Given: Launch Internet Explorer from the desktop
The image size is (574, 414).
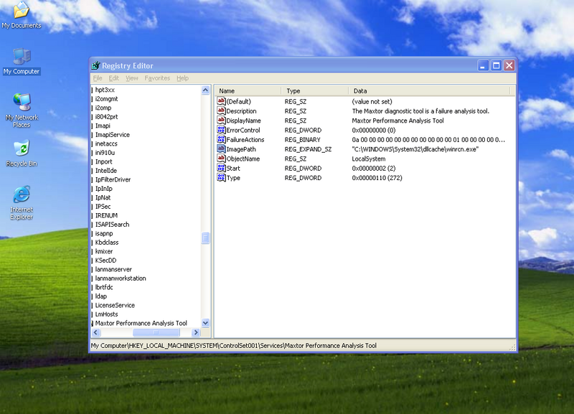Looking at the screenshot, I should tap(22, 203).
